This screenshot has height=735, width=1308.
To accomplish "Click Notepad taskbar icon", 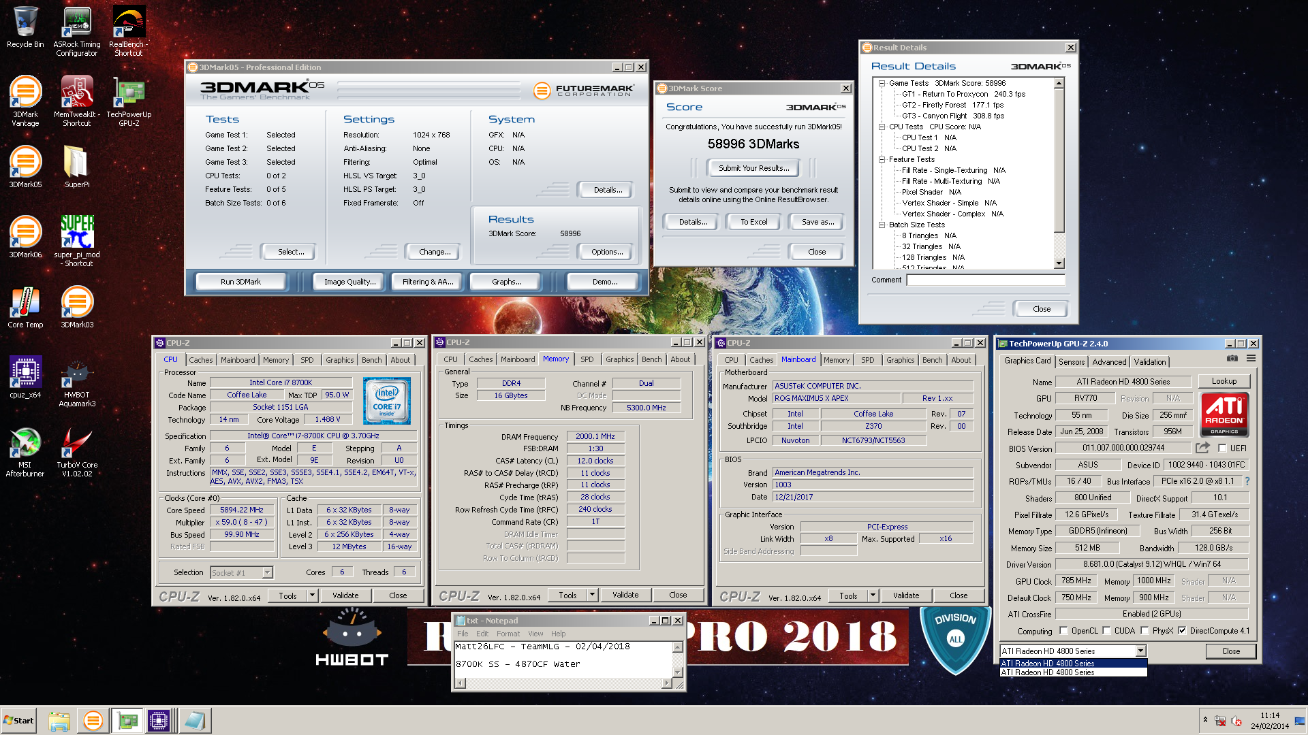I will (x=194, y=721).
